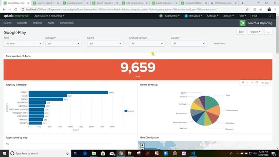The height and width of the screenshot is (157, 279).
Task: Open File Explorer from the taskbar
Action: pos(94,153)
